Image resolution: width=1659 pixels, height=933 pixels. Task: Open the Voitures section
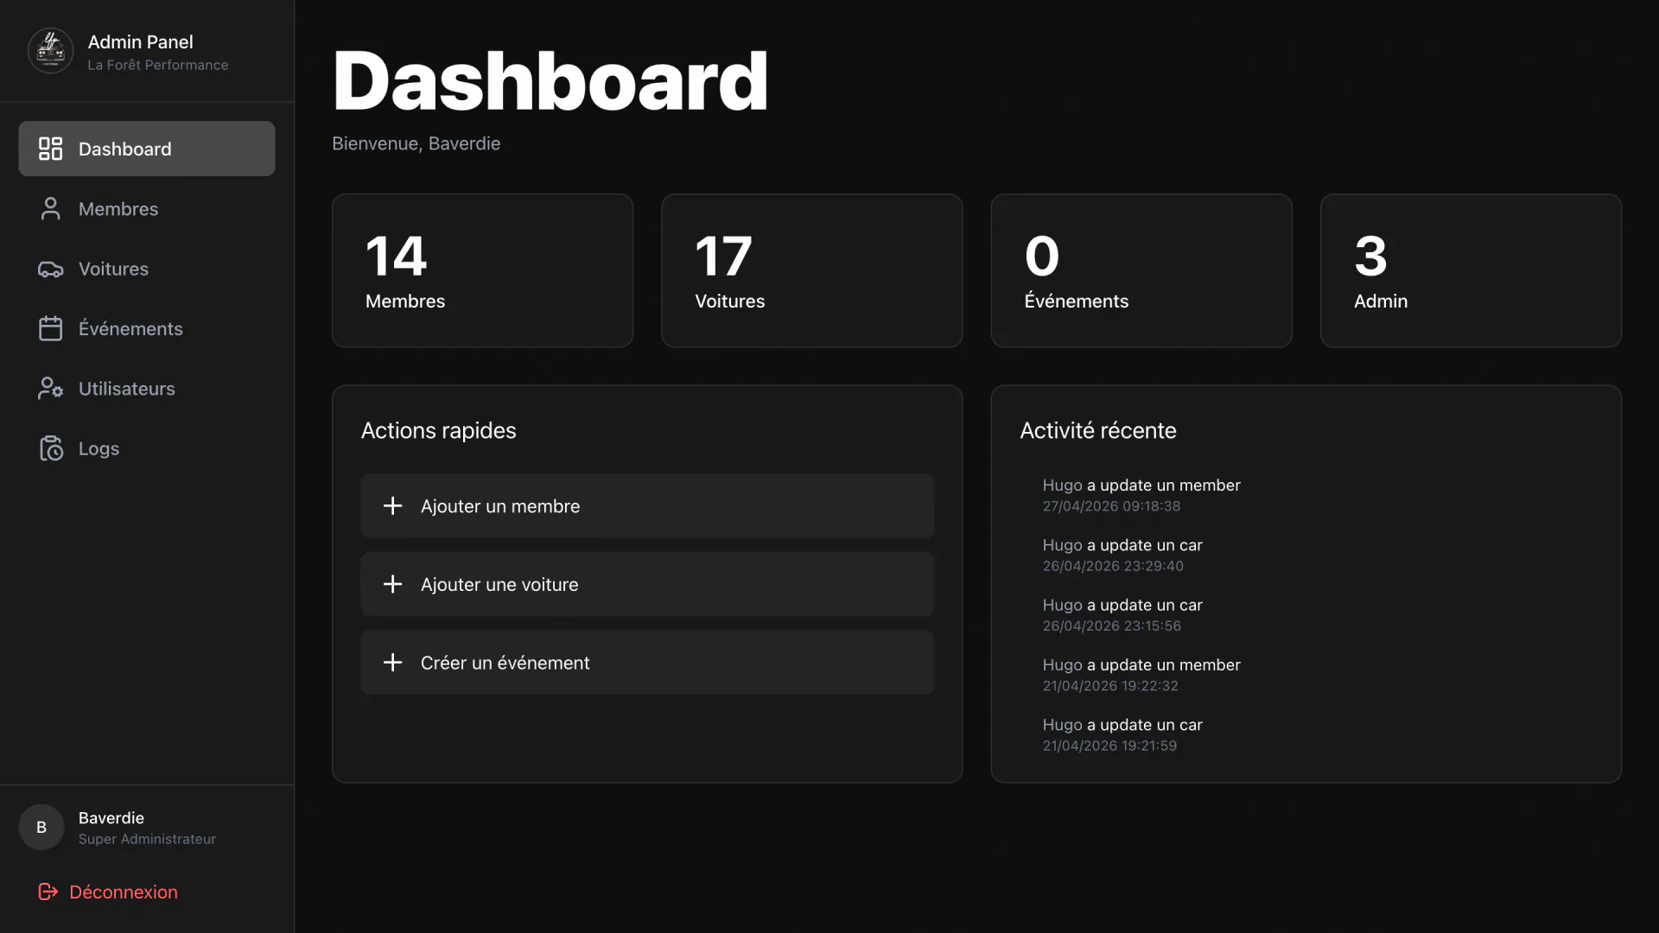pyautogui.click(x=147, y=269)
